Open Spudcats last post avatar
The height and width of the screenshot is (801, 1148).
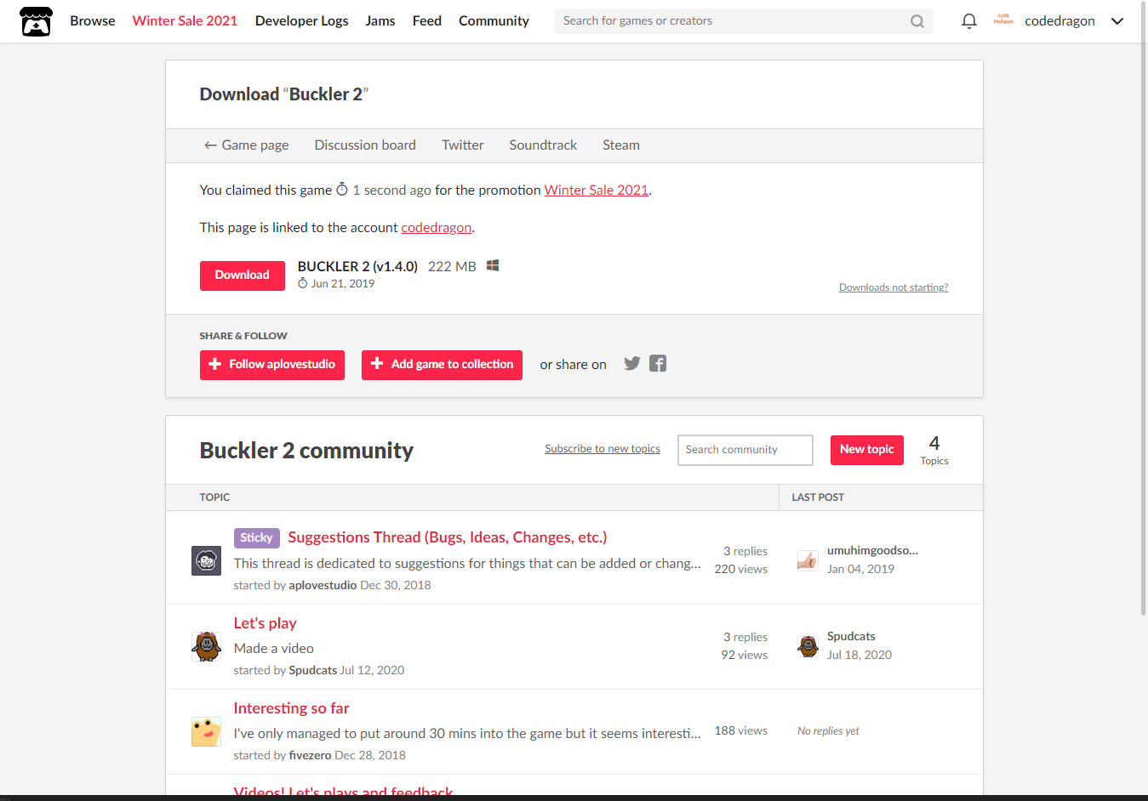click(808, 646)
